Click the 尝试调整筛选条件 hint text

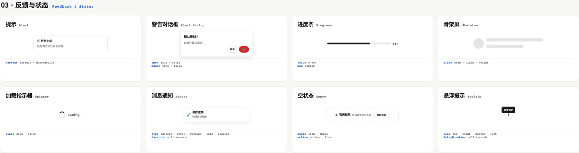click(x=362, y=115)
